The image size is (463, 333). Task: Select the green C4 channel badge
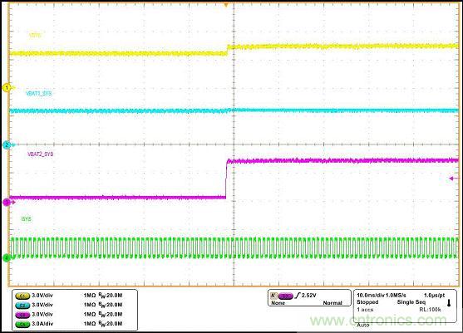pos(22,324)
